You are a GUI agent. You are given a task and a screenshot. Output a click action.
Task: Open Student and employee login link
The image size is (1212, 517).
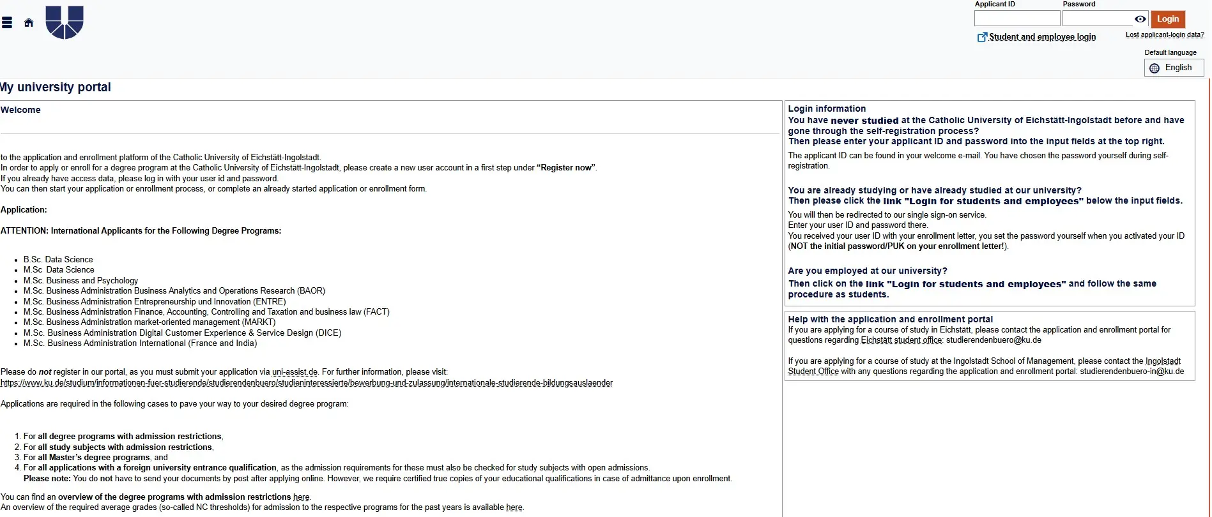tap(1042, 37)
